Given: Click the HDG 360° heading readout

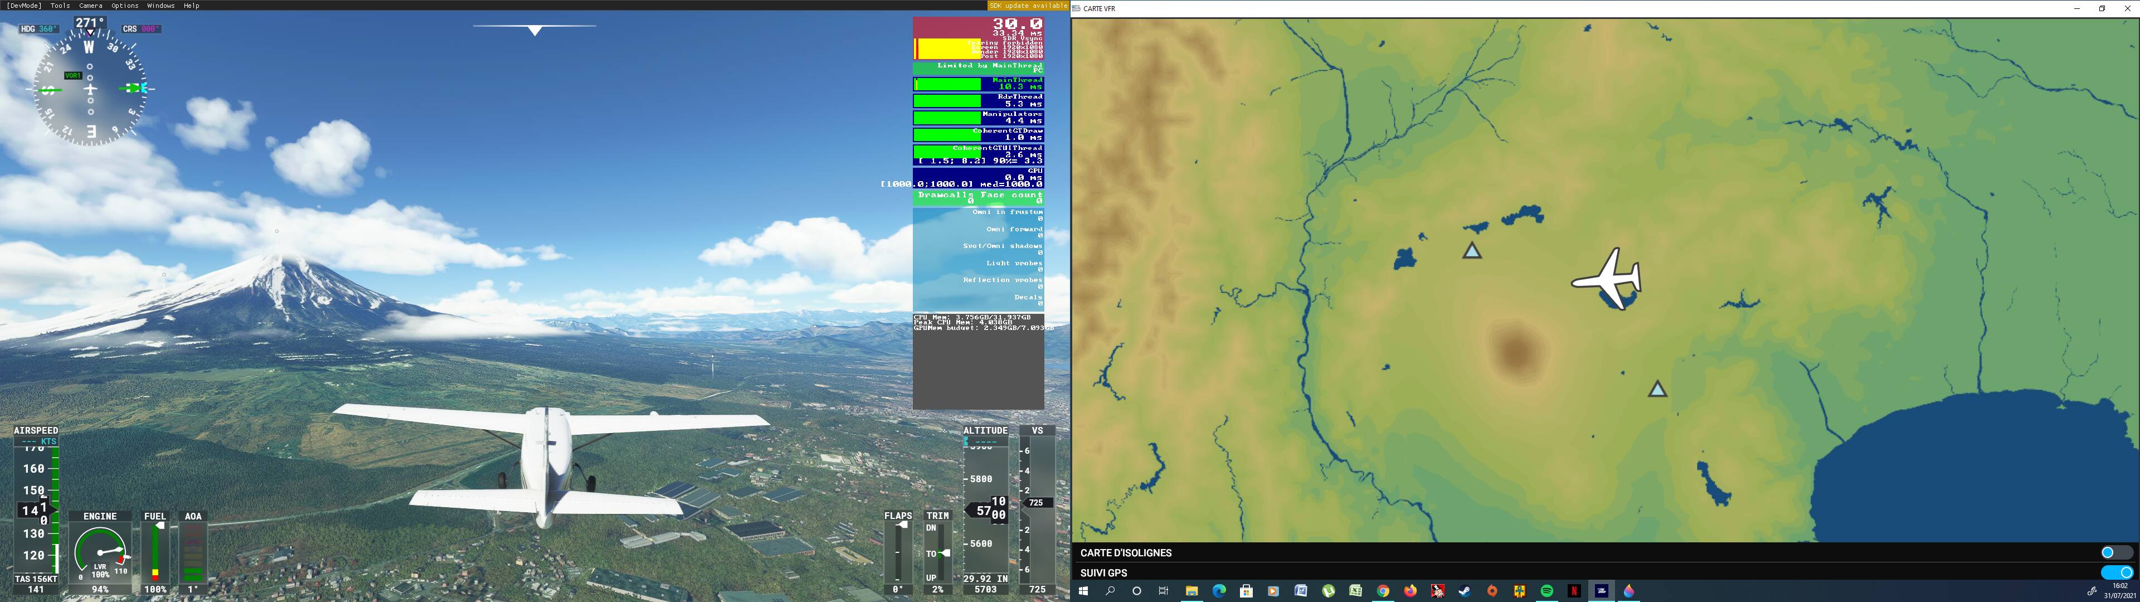Looking at the screenshot, I should point(39,29).
